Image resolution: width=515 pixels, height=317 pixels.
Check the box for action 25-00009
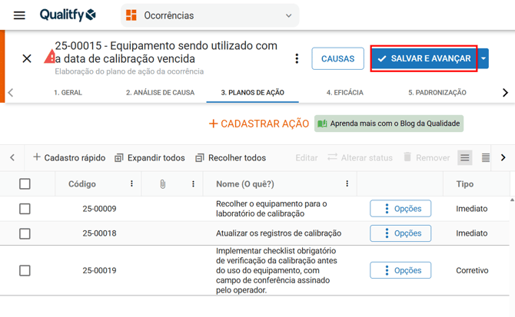pos(25,209)
